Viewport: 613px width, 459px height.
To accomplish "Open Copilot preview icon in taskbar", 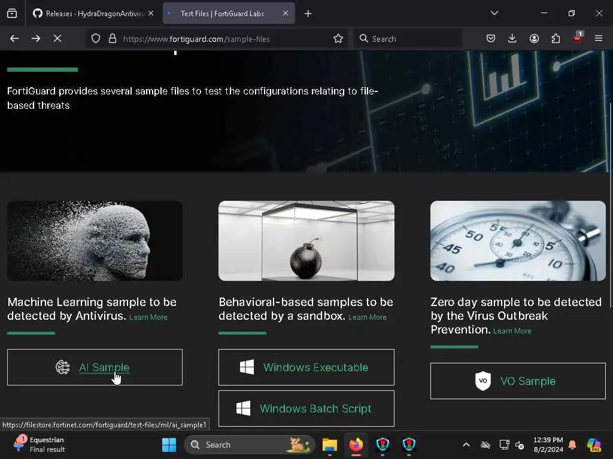I will [594, 445].
